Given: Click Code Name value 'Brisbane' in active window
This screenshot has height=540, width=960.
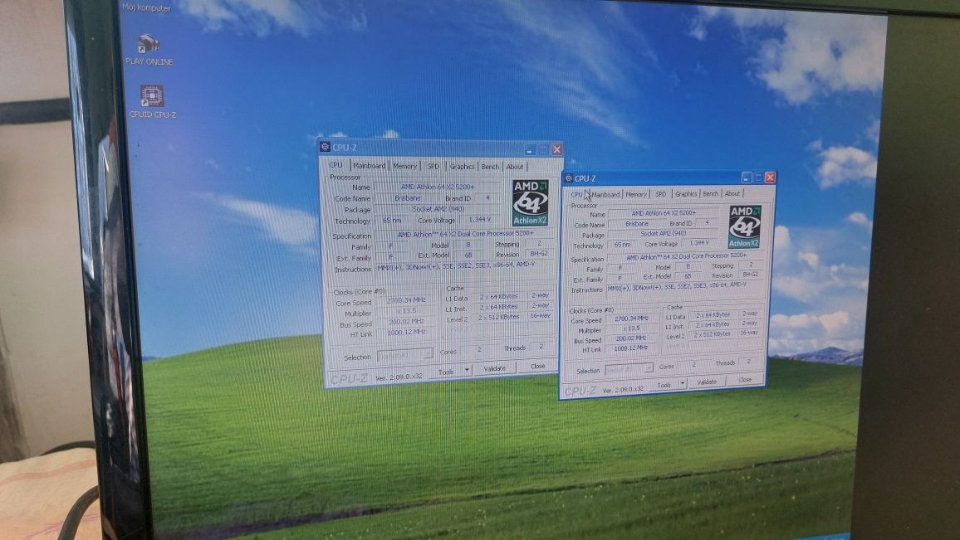Looking at the screenshot, I should 637,224.
